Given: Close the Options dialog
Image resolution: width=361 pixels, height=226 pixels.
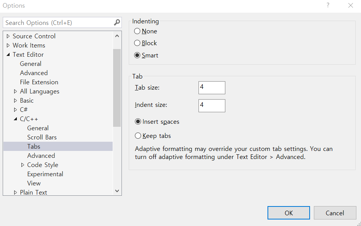Looking at the screenshot, I should pyautogui.click(x=350, y=5).
